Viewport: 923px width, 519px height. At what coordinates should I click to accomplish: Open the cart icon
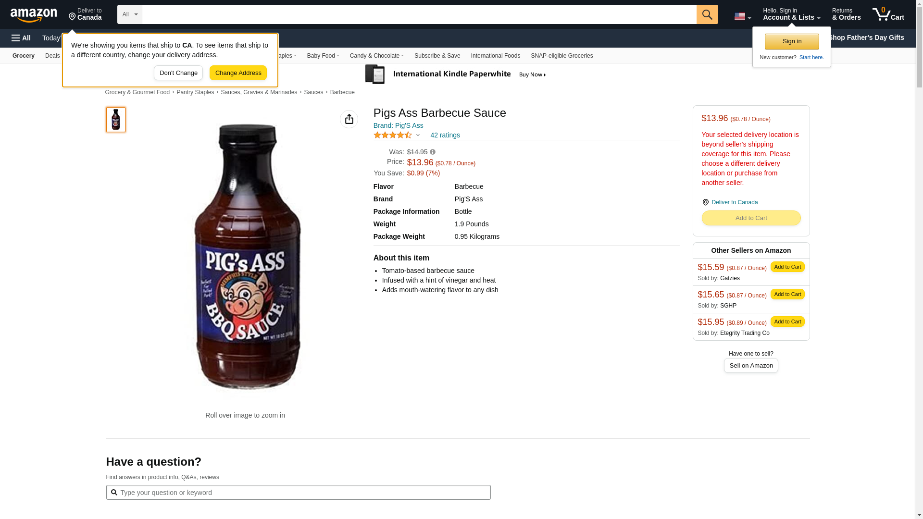pyautogui.click(x=888, y=14)
